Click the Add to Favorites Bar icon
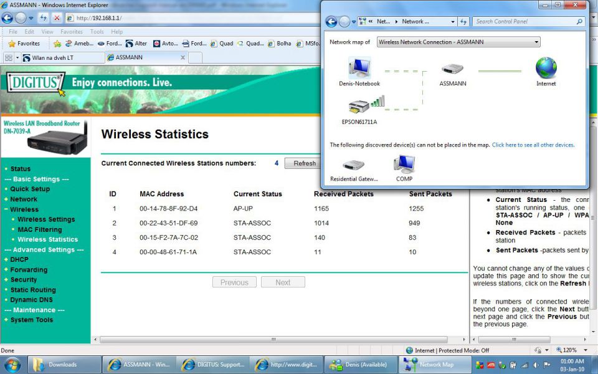 click(x=57, y=44)
